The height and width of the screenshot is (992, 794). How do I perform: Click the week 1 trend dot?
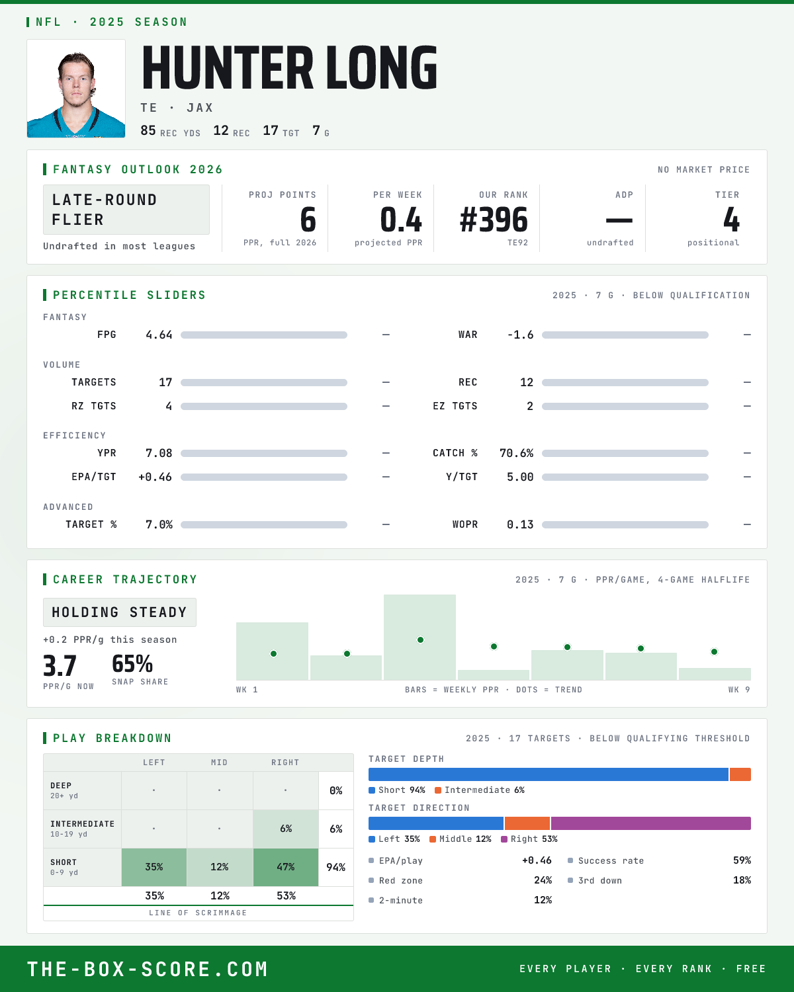point(273,653)
